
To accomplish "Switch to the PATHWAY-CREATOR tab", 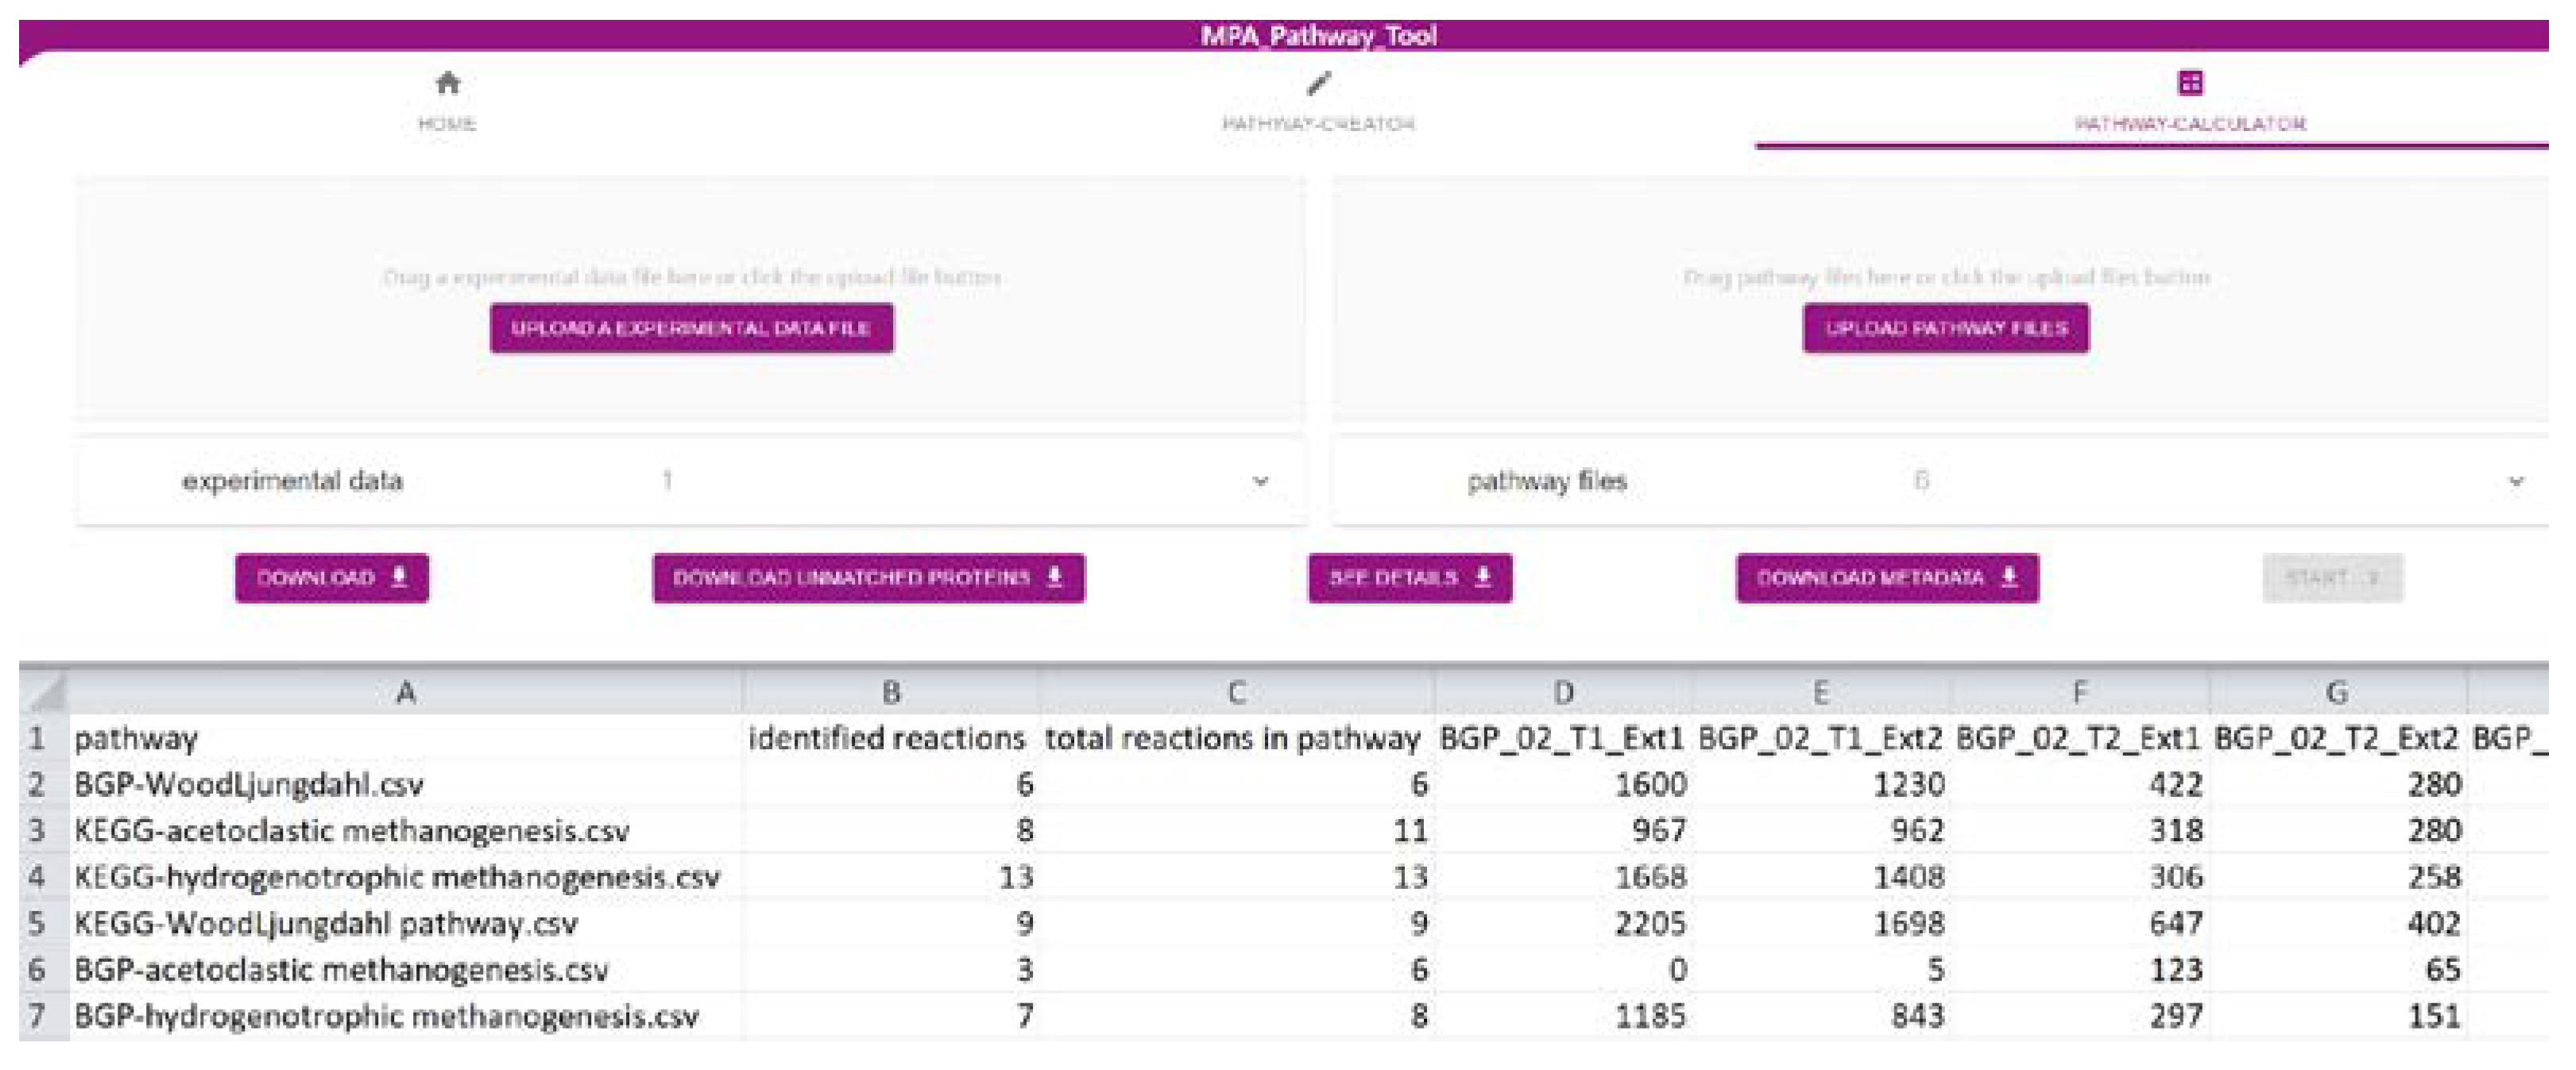I will (x=1318, y=123).
